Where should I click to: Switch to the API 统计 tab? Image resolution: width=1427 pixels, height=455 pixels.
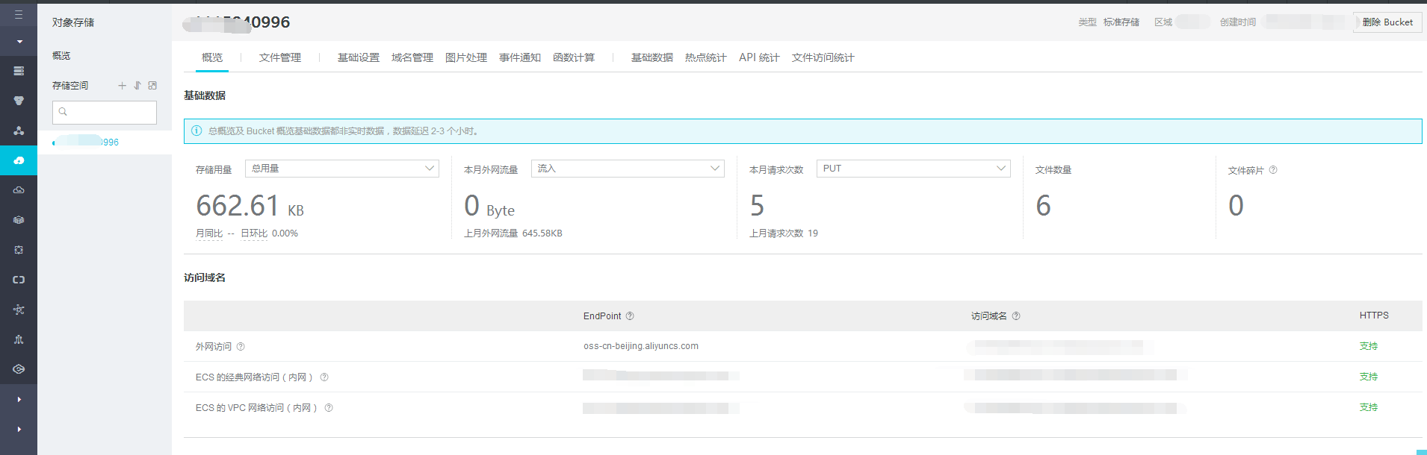[759, 57]
